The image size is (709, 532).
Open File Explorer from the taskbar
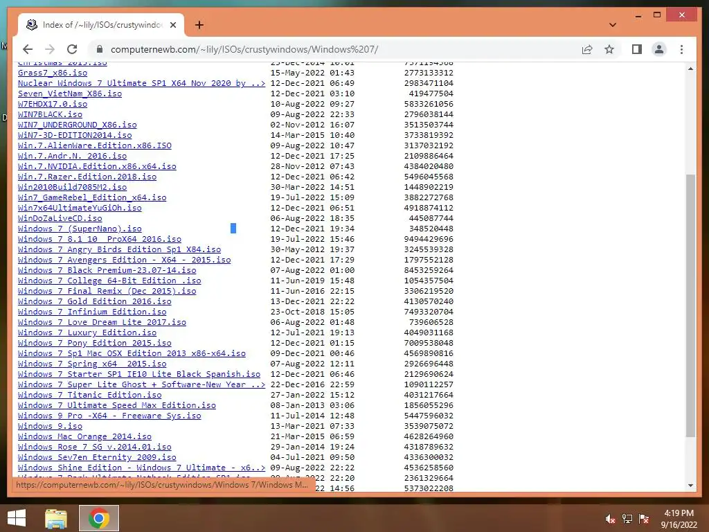pyautogui.click(x=56, y=518)
